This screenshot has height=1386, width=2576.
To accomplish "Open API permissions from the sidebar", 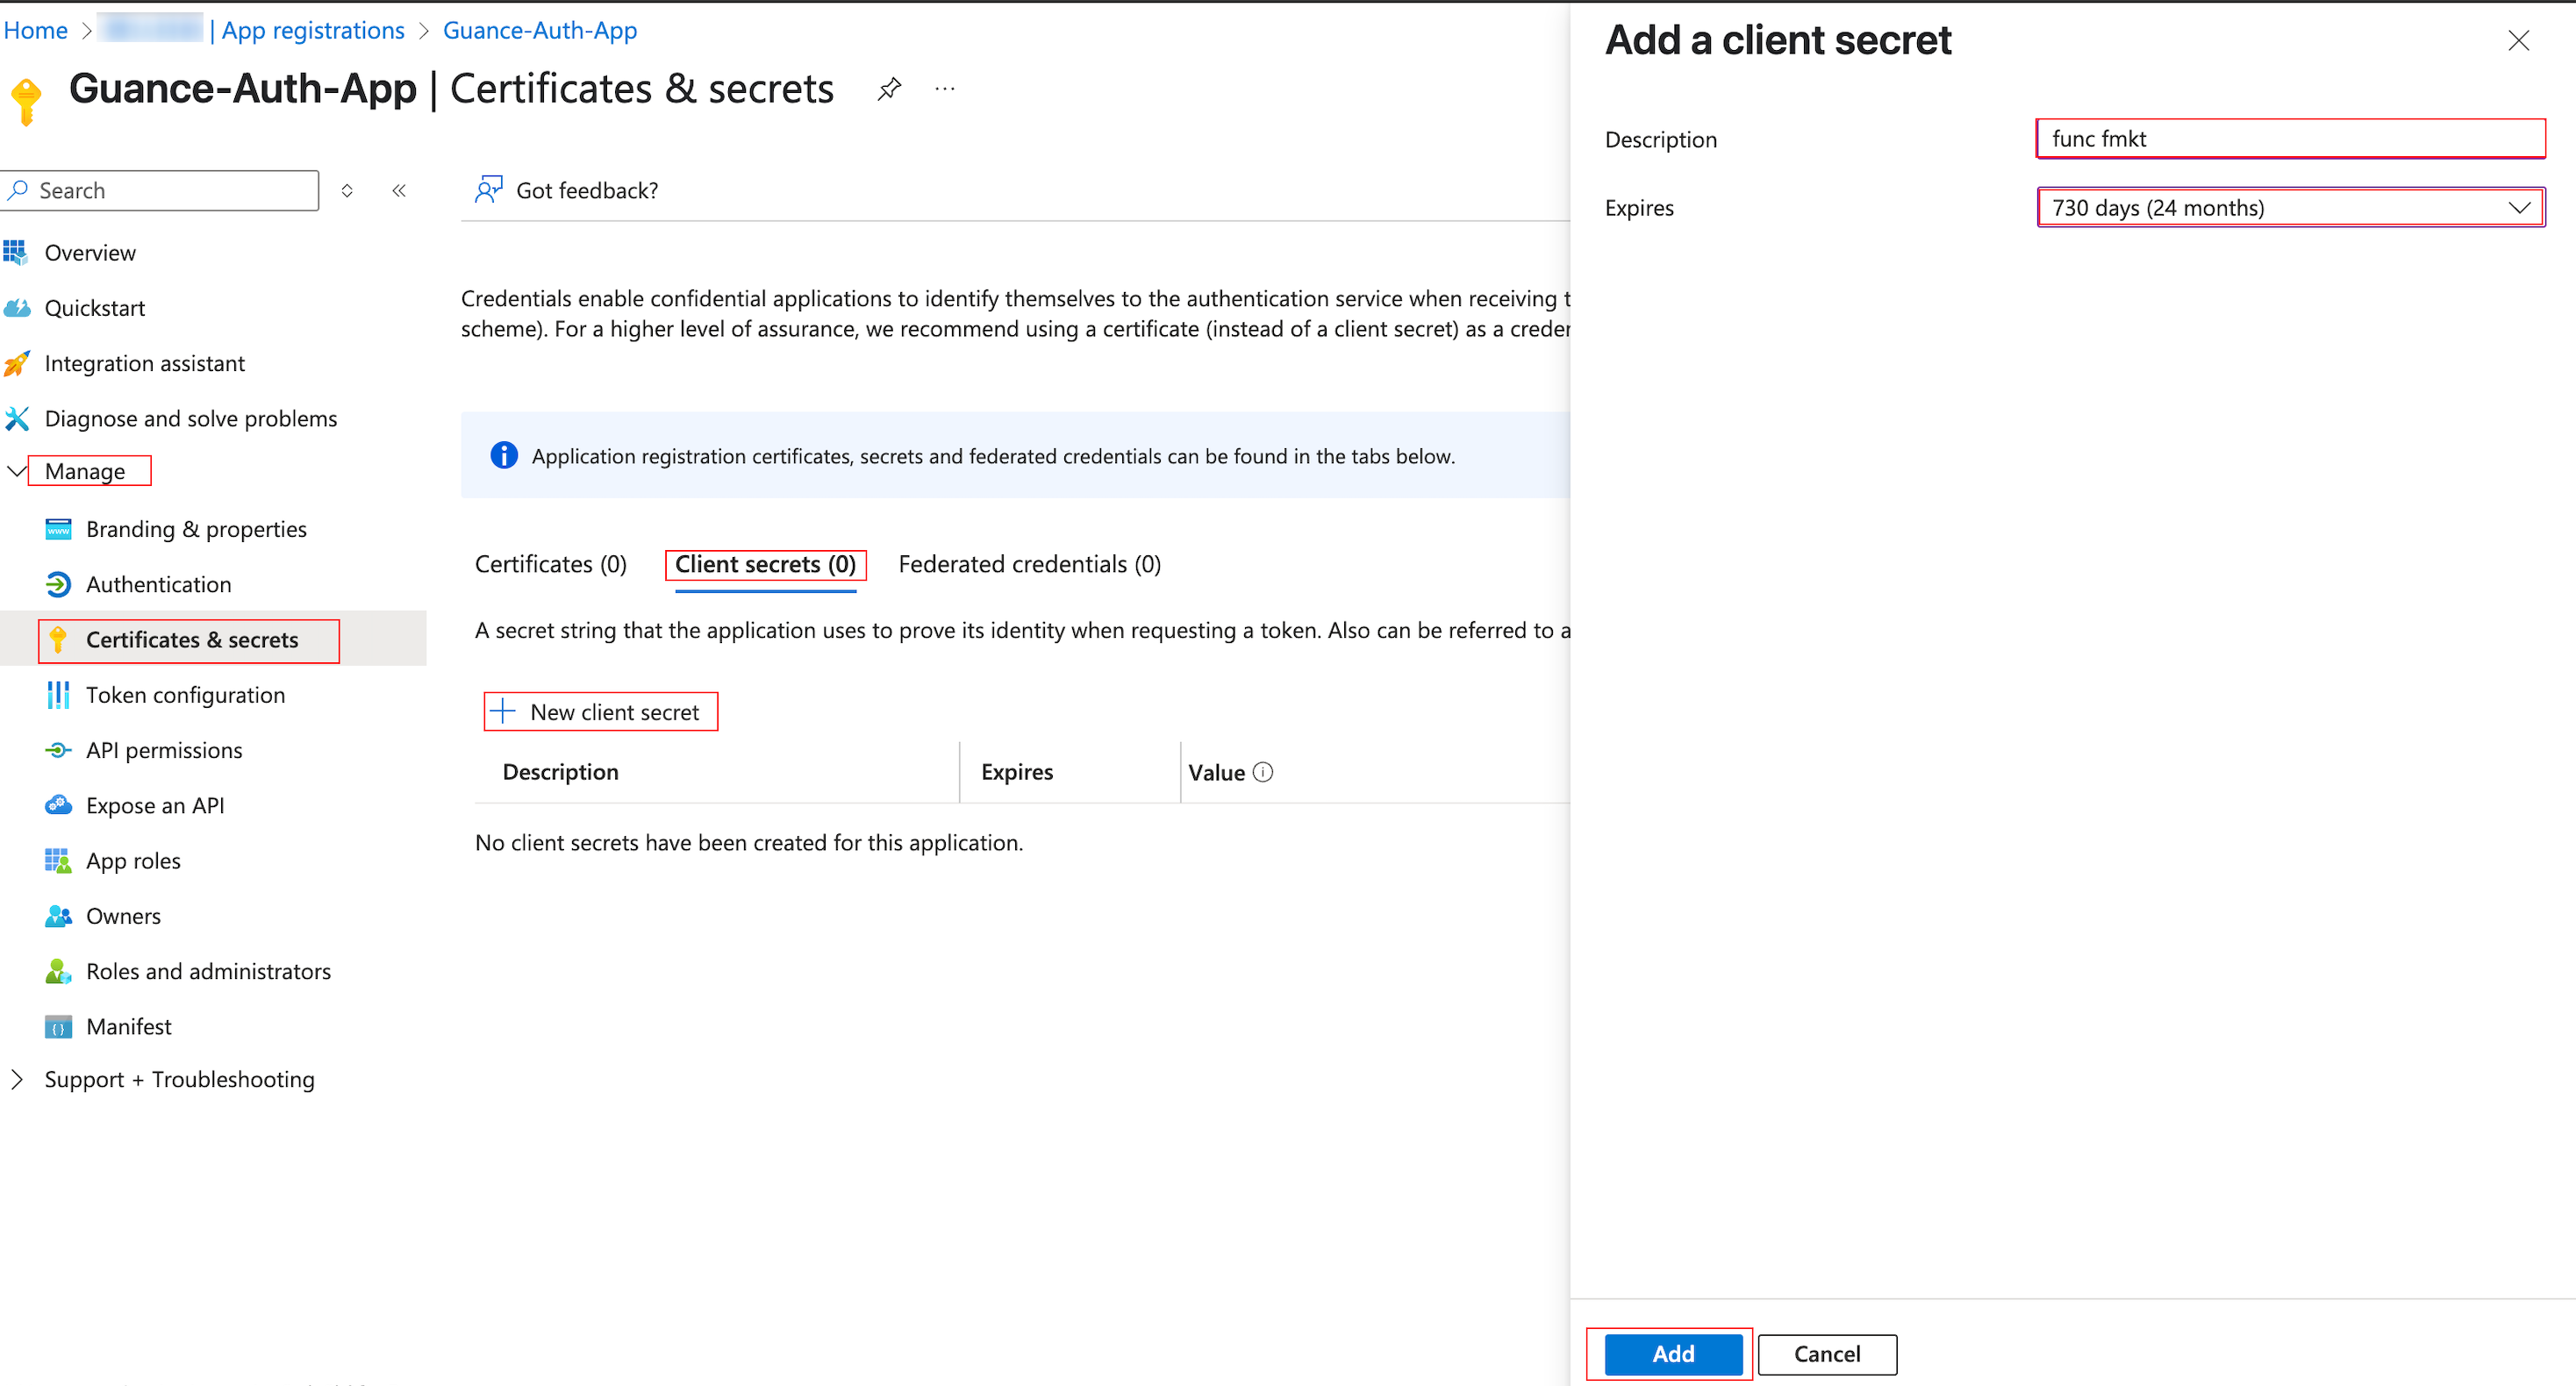I will [x=164, y=750].
